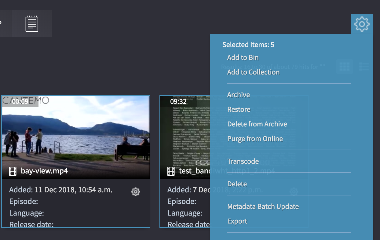Select the Delete menu entry
Image resolution: width=380 pixels, height=240 pixels.
coord(237,184)
